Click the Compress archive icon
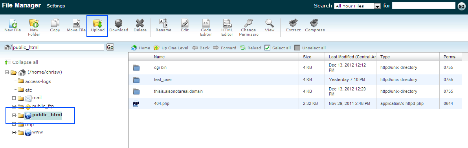This screenshot has height=148, width=468. click(315, 23)
